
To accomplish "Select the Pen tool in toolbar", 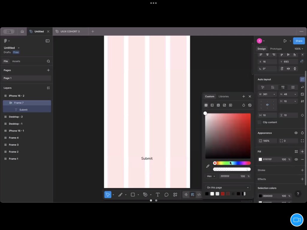I will 145,195.
